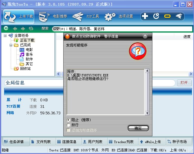This screenshot has width=194, height=154.
Task: Switch to the 种子市场 tab
Action: tap(179, 142)
